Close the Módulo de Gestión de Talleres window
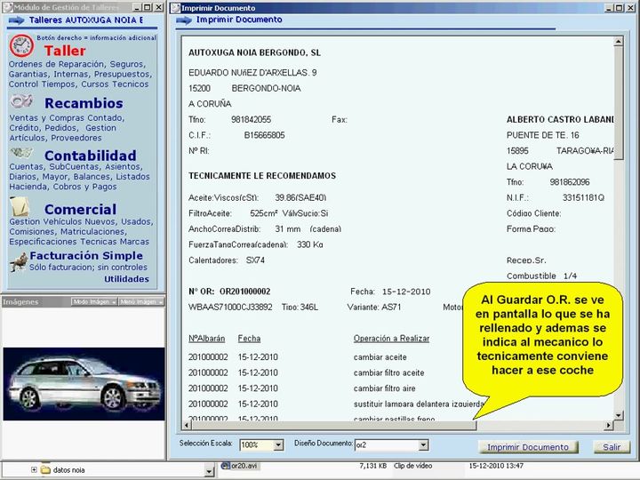The height and width of the screenshot is (480, 640). [158, 7]
